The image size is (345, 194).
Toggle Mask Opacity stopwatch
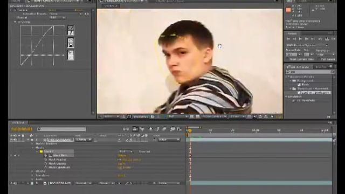coord(46,164)
